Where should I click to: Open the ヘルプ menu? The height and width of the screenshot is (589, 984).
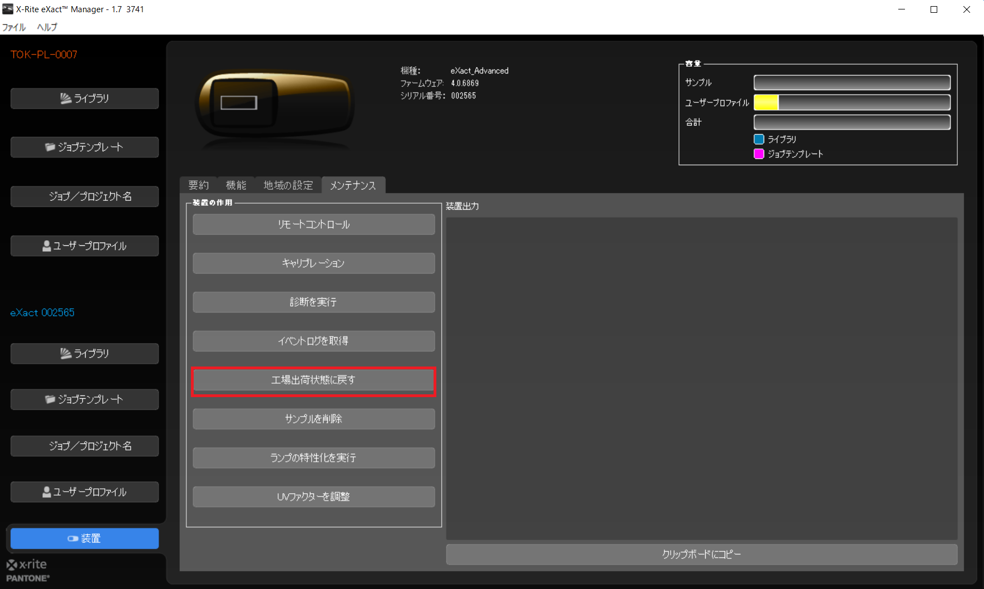pyautogui.click(x=47, y=27)
